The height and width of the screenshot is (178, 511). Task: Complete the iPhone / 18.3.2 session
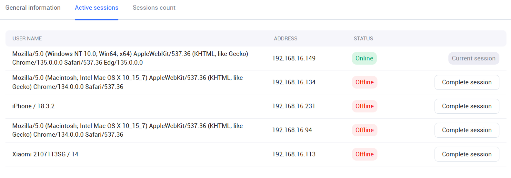click(x=466, y=106)
